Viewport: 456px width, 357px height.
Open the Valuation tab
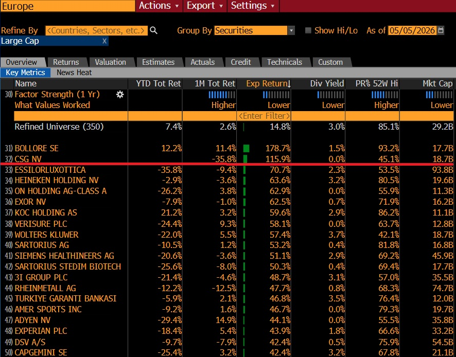[111, 62]
